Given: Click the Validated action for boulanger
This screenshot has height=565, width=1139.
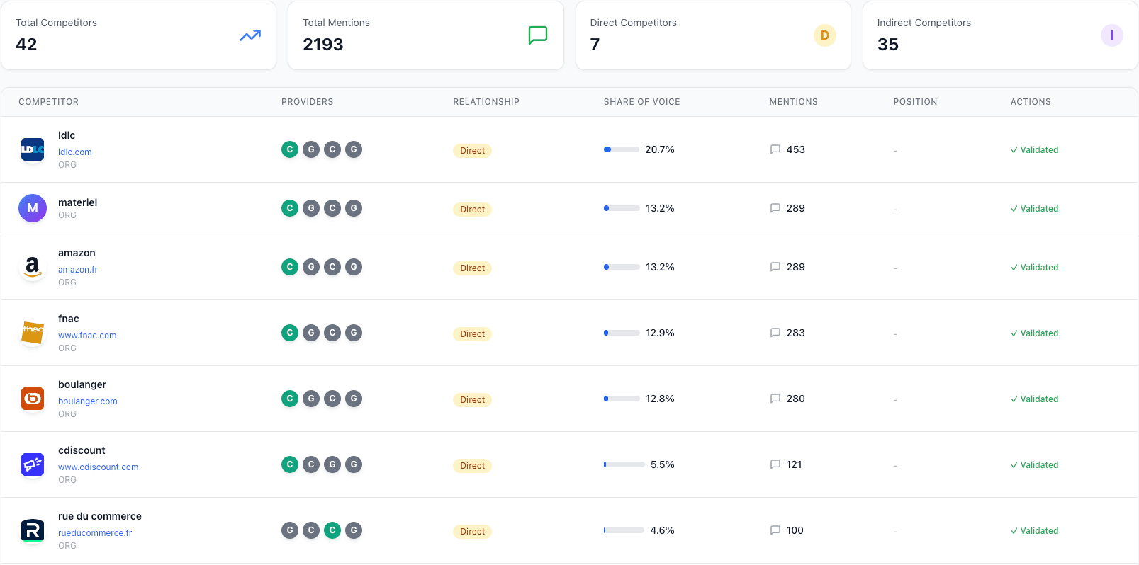Looking at the screenshot, I should tap(1034, 399).
